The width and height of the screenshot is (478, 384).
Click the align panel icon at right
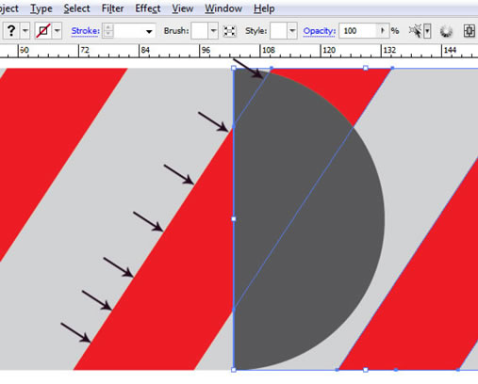coord(469,31)
